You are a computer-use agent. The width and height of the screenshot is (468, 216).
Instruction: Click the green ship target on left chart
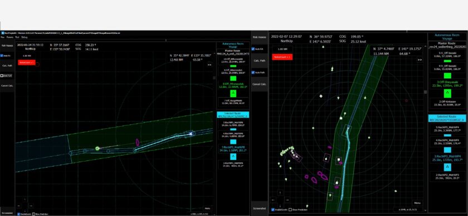(x=97, y=148)
